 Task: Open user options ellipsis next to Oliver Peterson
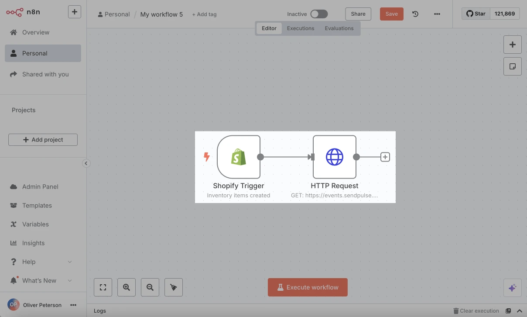[73, 305]
